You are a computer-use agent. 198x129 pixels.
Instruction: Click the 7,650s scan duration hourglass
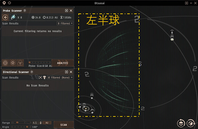coord(66,17)
